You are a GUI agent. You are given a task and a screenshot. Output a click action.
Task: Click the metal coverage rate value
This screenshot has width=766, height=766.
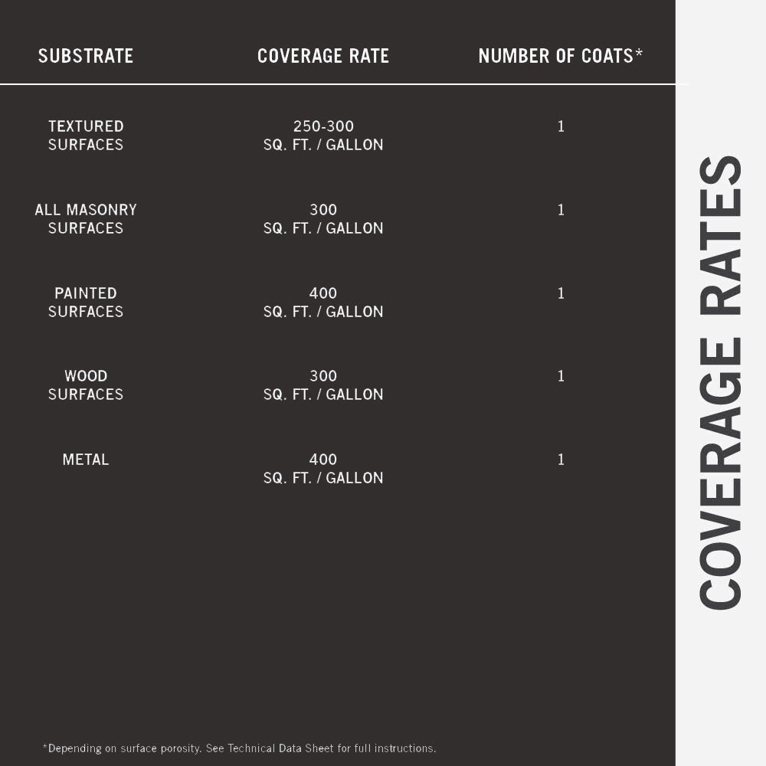tap(323, 469)
